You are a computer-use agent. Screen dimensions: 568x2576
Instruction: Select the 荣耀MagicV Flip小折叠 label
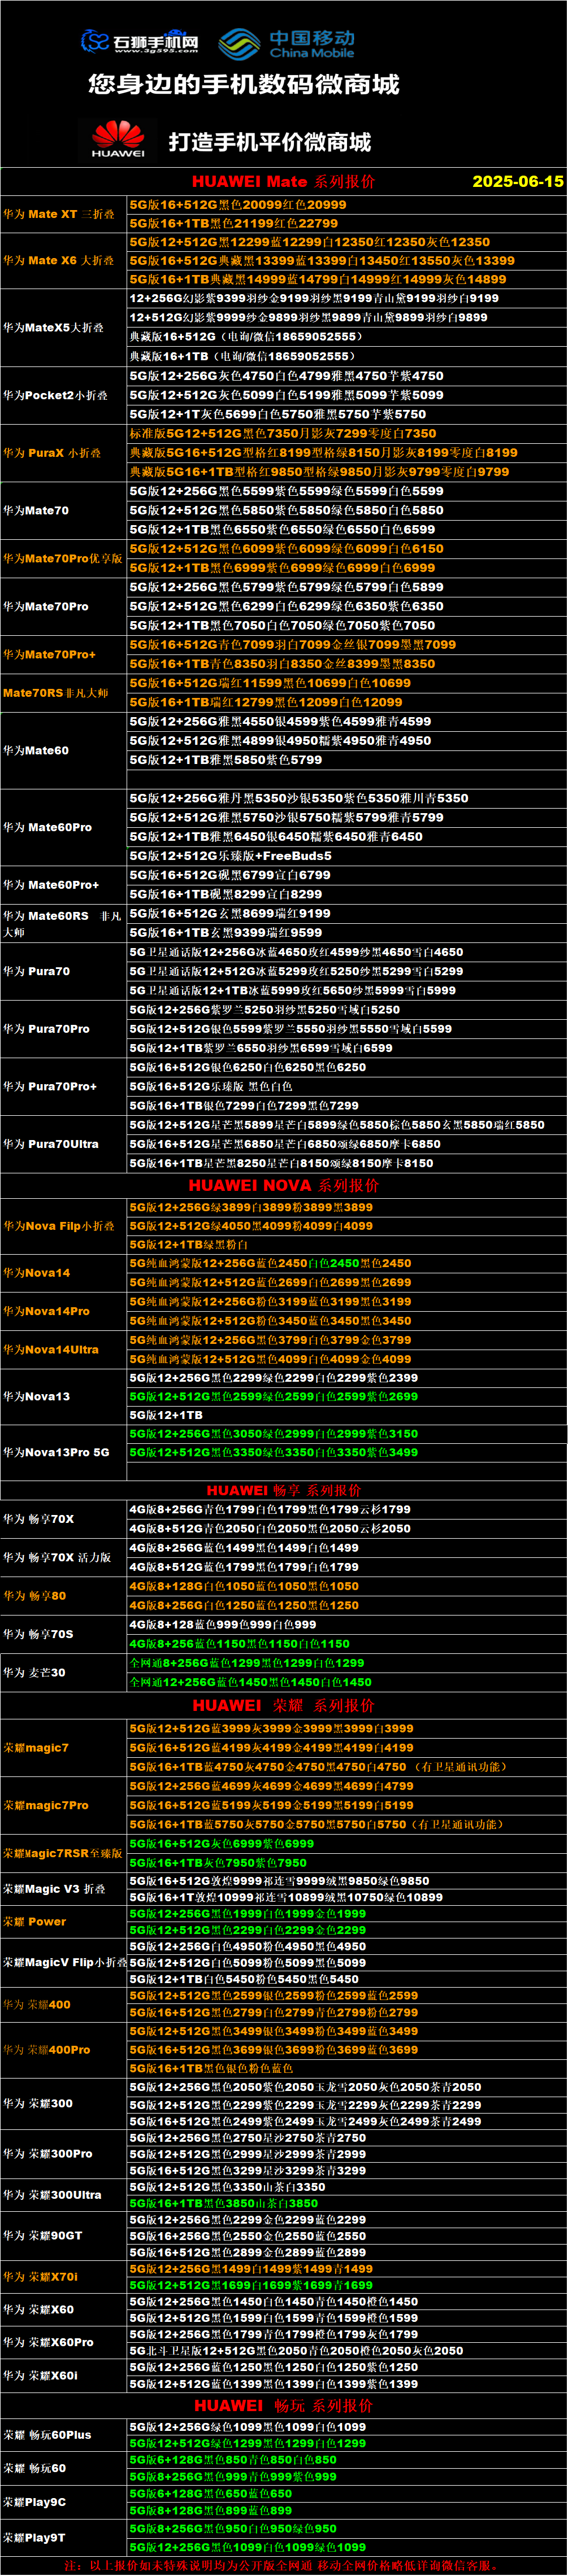click(x=65, y=1962)
